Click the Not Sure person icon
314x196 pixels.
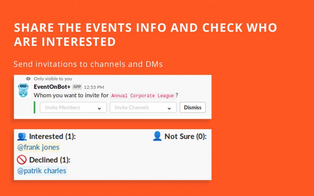coord(157,136)
